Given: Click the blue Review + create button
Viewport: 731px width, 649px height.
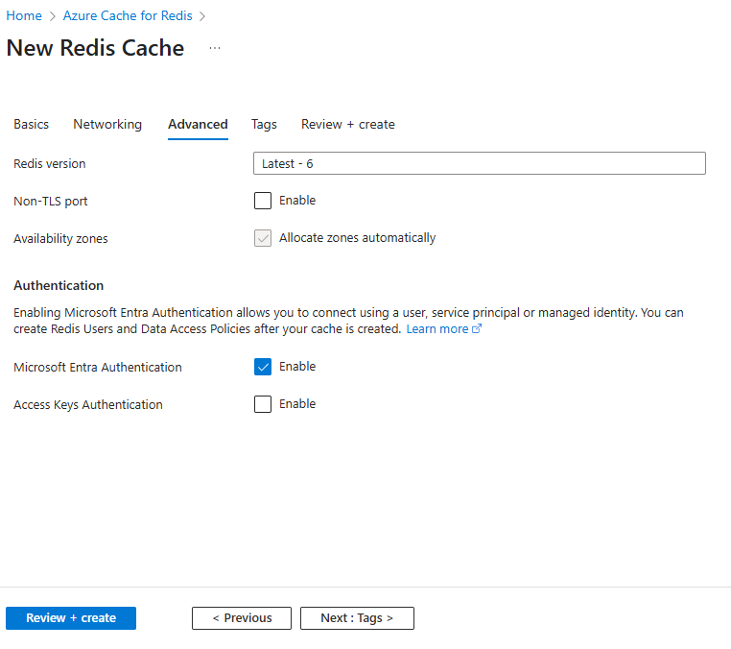Looking at the screenshot, I should 71,618.
